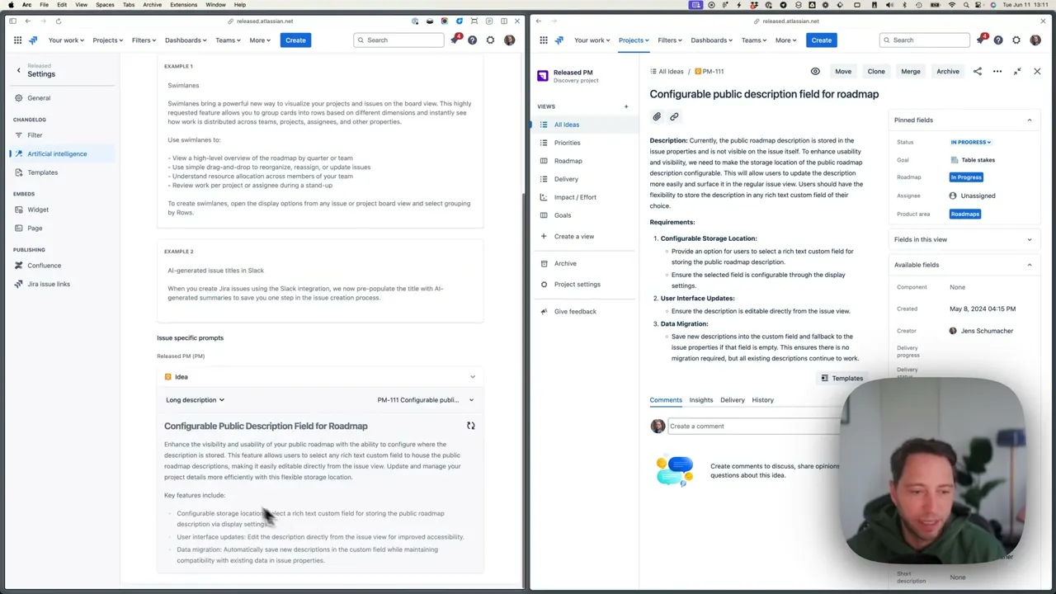This screenshot has height=594, width=1056.
Task: Add a new view with plus icon
Action: pos(625,106)
